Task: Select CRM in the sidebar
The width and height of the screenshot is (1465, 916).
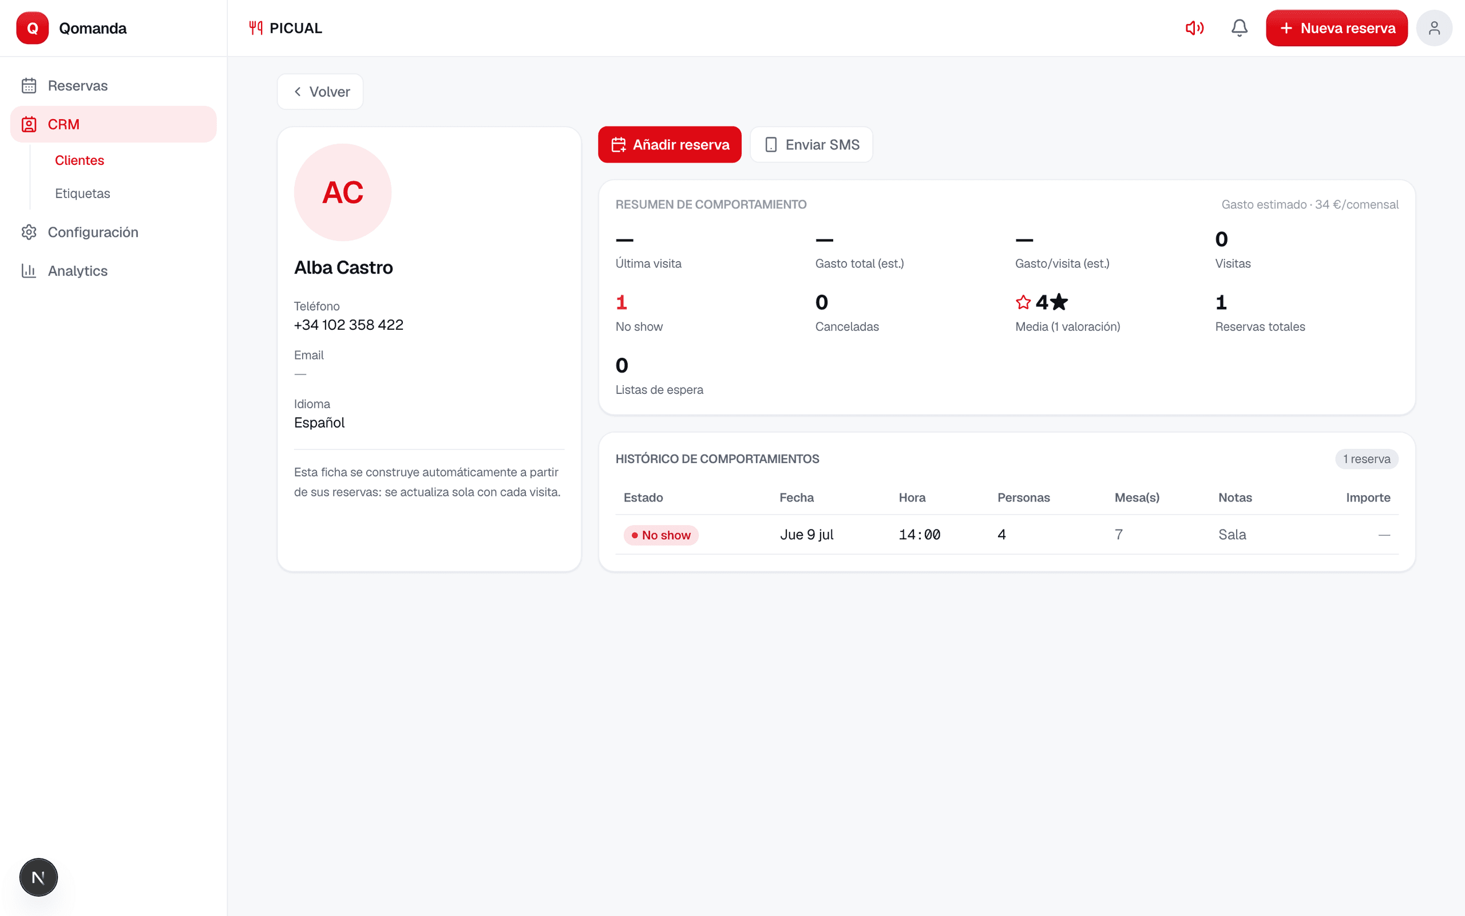Action: tap(113, 124)
